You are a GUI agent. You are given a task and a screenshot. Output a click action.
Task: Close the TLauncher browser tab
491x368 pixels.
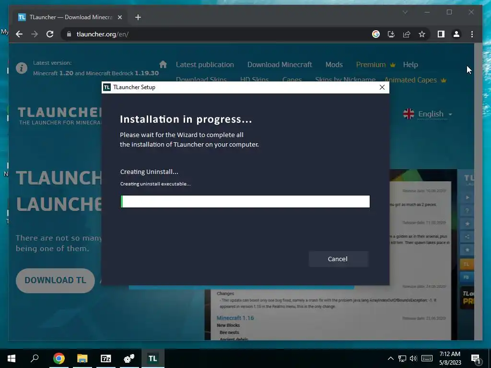[x=119, y=17]
